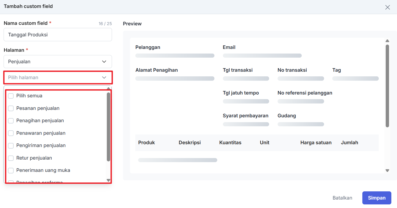Click the preview panel vertical scrollbar thumb
This screenshot has height=208, width=397.
tap(387, 86)
